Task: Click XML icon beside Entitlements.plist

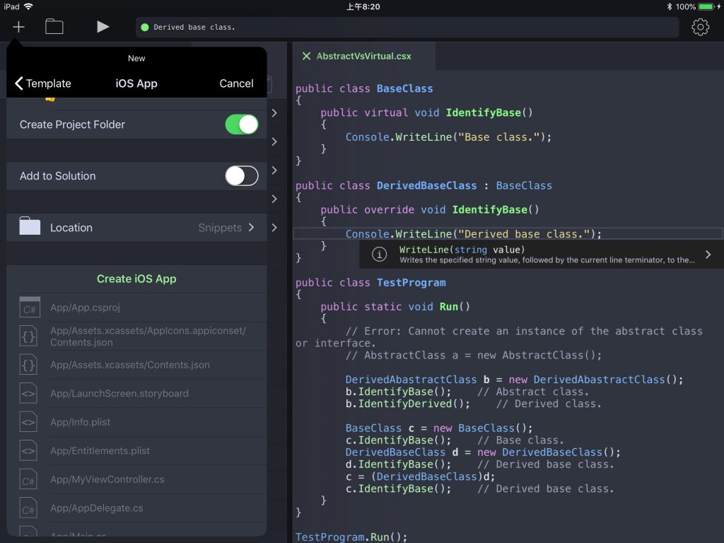Action: 28,451
